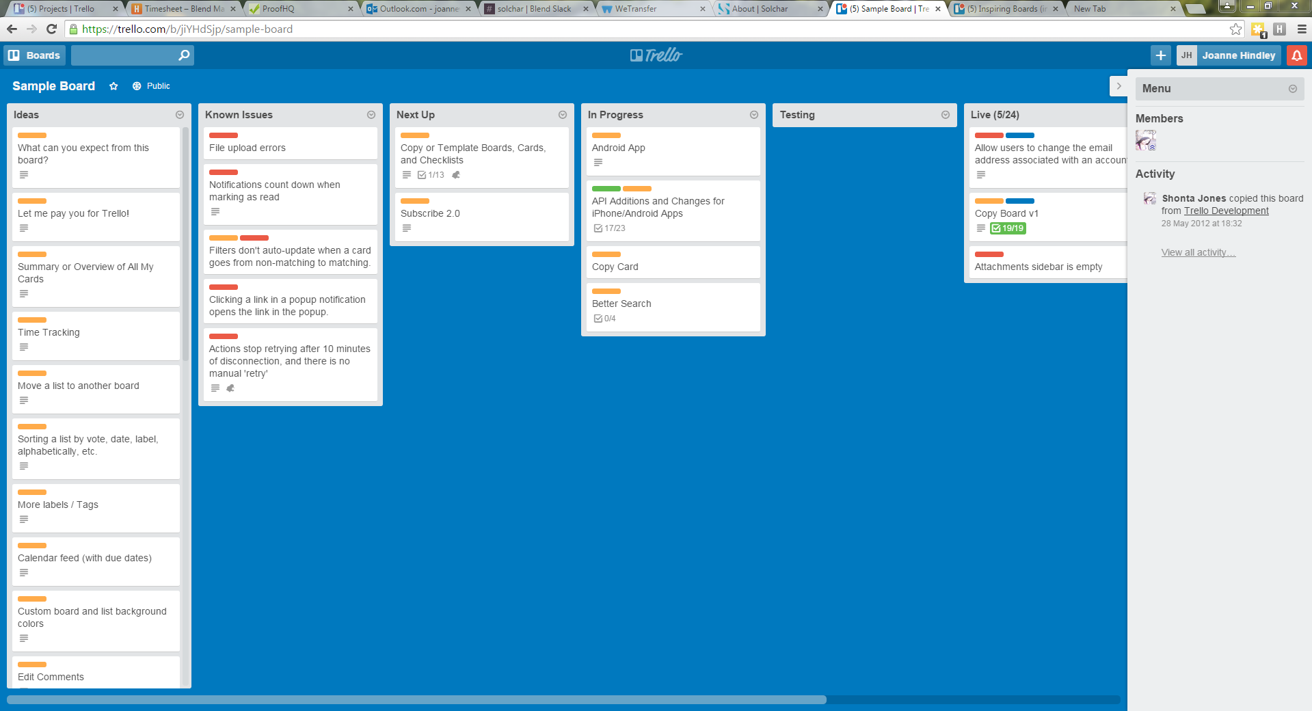This screenshot has height=711, width=1312.
Task: Switch to Timesheet – Blend browser tab
Action: pos(183,9)
